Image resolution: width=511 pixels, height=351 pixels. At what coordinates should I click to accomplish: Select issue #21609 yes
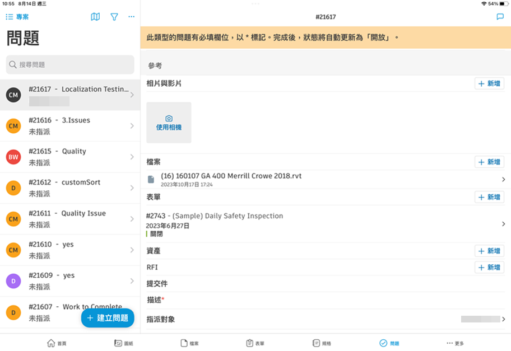pos(70,281)
